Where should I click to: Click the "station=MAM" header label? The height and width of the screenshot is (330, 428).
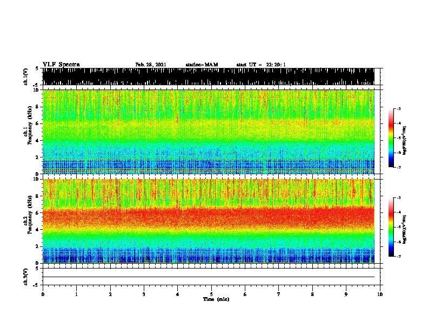point(202,65)
